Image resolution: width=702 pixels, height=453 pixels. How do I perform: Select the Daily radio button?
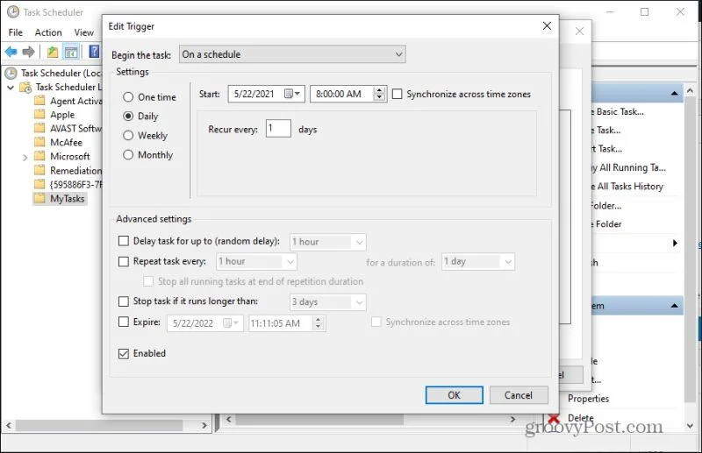tap(128, 117)
